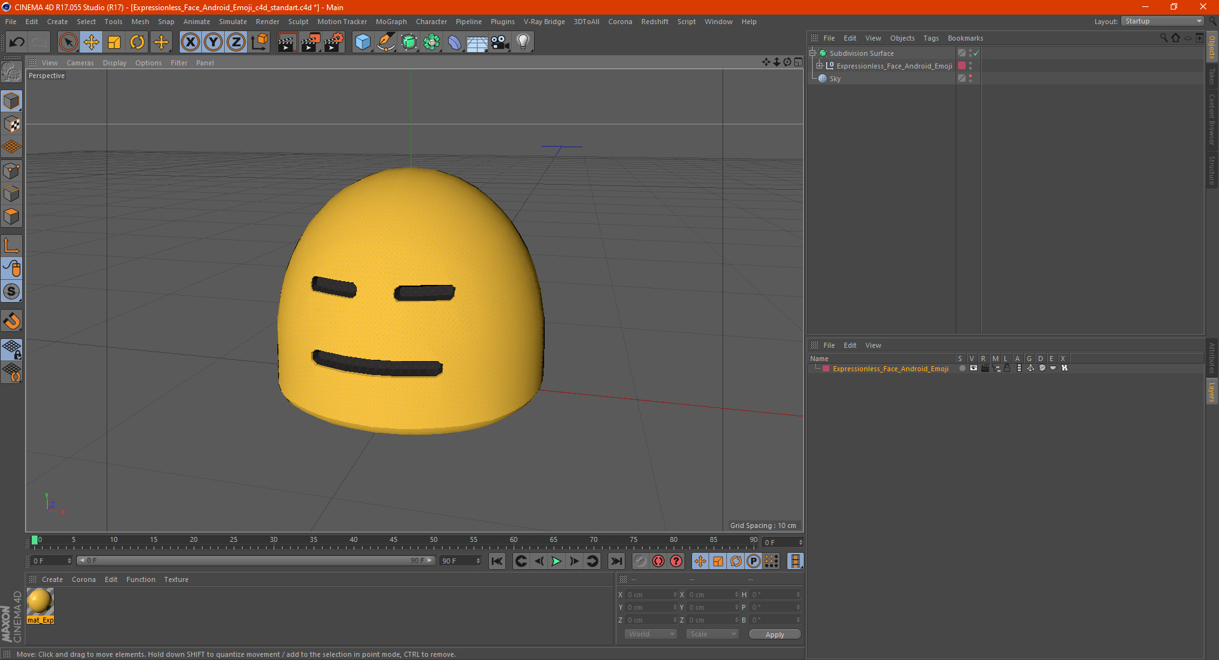Collapse the Subdivision Surface tree item
The height and width of the screenshot is (660, 1219).
[812, 53]
